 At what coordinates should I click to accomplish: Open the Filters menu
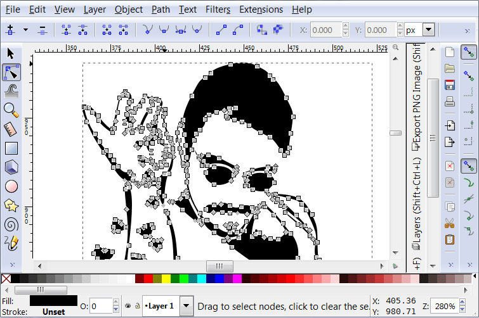click(x=218, y=10)
